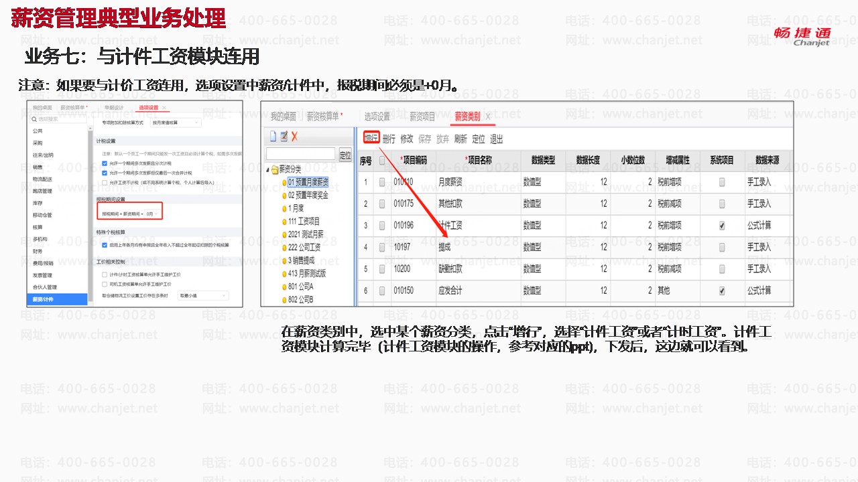
Task: Select the row checkbox for 提成
Action: point(382,247)
